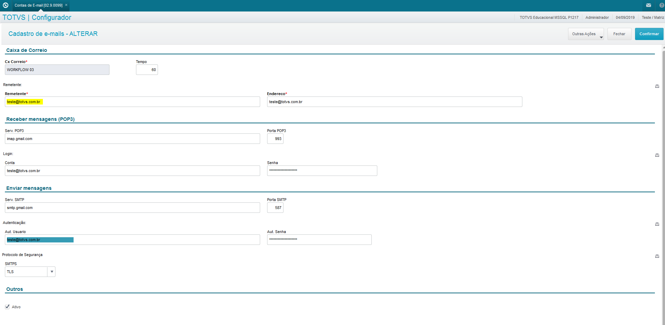Click the Endereco input field

click(395, 102)
